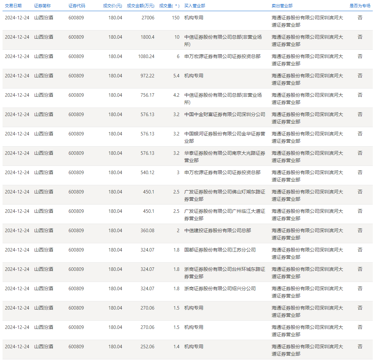This screenshot has height=360, width=375.
Task: Click buyer 广发证券广州临江大道证券营业部
Action: click(225, 215)
